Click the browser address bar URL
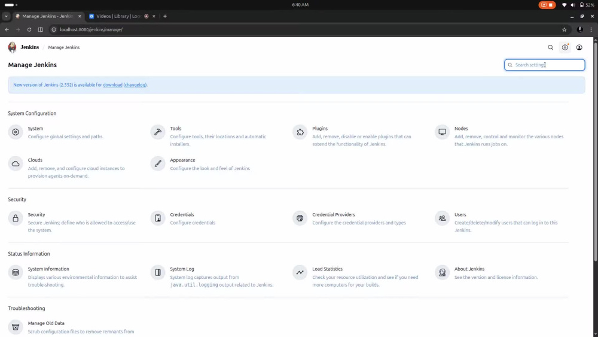The height and width of the screenshot is (337, 598). click(91, 29)
